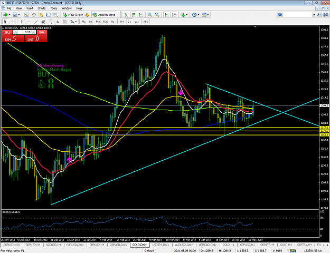Switch chart to candlesticks style
330x253 pixels.
[x=134, y=15]
